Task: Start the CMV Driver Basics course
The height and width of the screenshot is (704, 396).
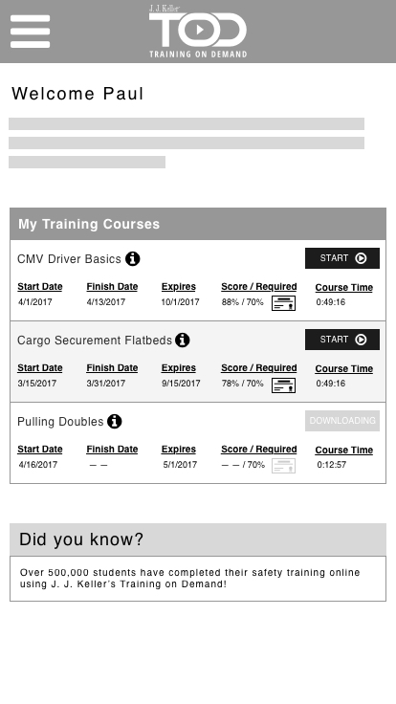Action: (x=342, y=258)
